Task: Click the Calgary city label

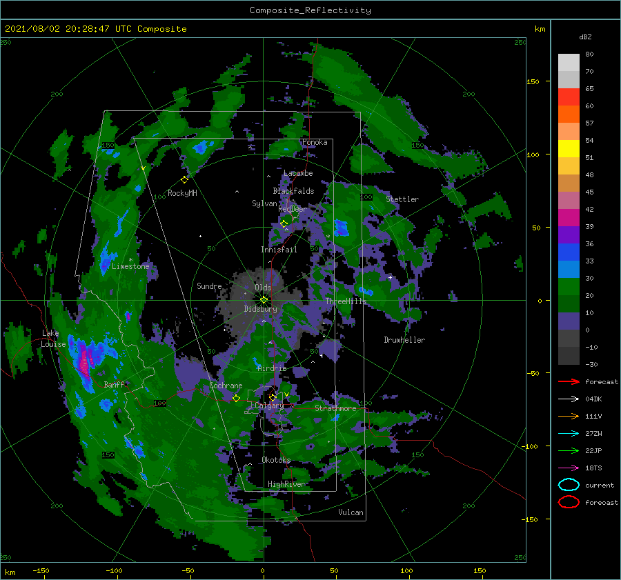Action: (269, 406)
